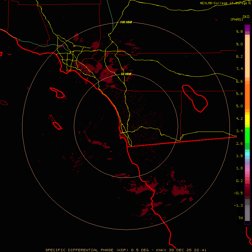This screenshot has width=252, height=252.
Task: Click 'SPECIFIC DIFFERENTIAL PHASE (KDP)' caption text
Action: point(87,250)
